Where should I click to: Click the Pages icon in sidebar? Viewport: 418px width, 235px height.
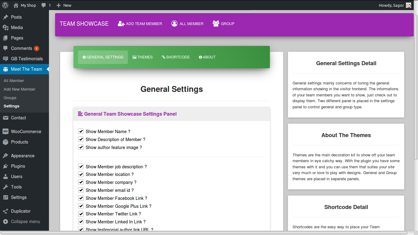point(6,38)
